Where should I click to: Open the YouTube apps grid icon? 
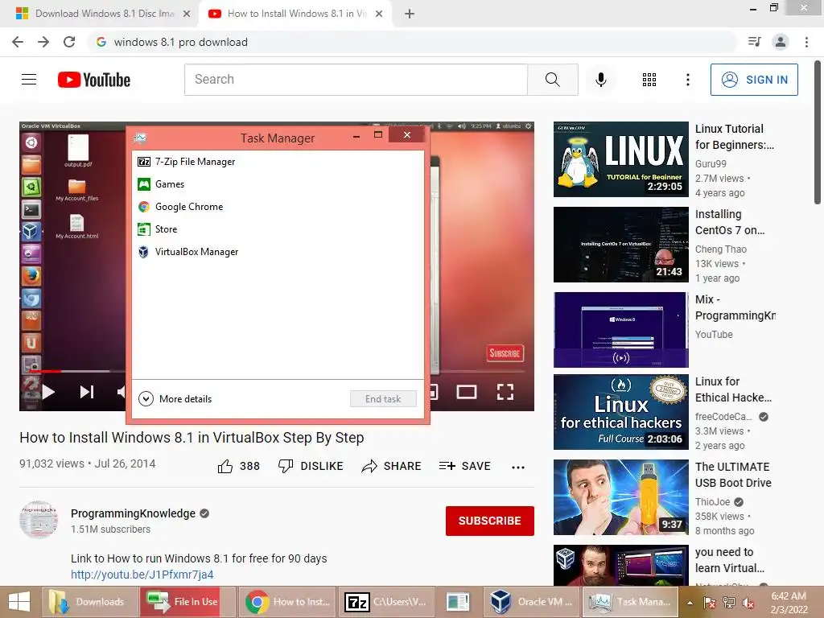(x=649, y=80)
